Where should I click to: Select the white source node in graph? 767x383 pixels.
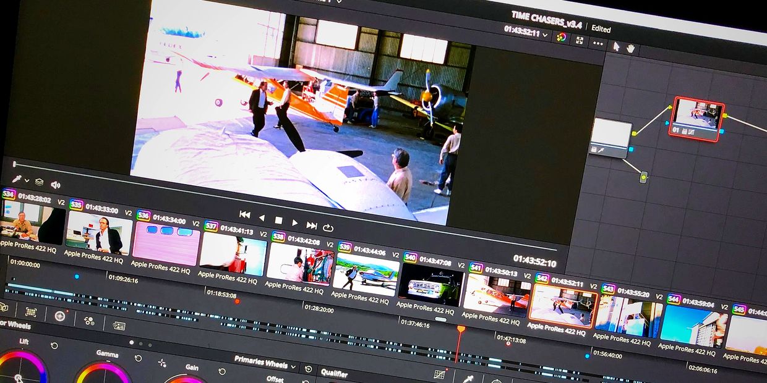pos(611,137)
